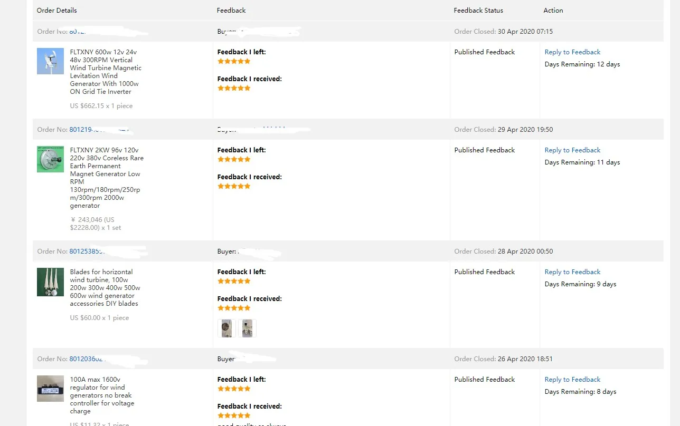Image resolution: width=680 pixels, height=426 pixels.
Task: Click the Feedback Status column header
Action: (x=478, y=11)
